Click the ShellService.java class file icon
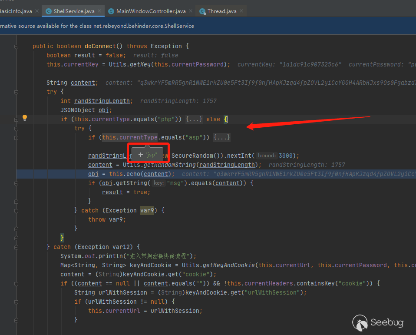416x335 pixels. (x=49, y=11)
